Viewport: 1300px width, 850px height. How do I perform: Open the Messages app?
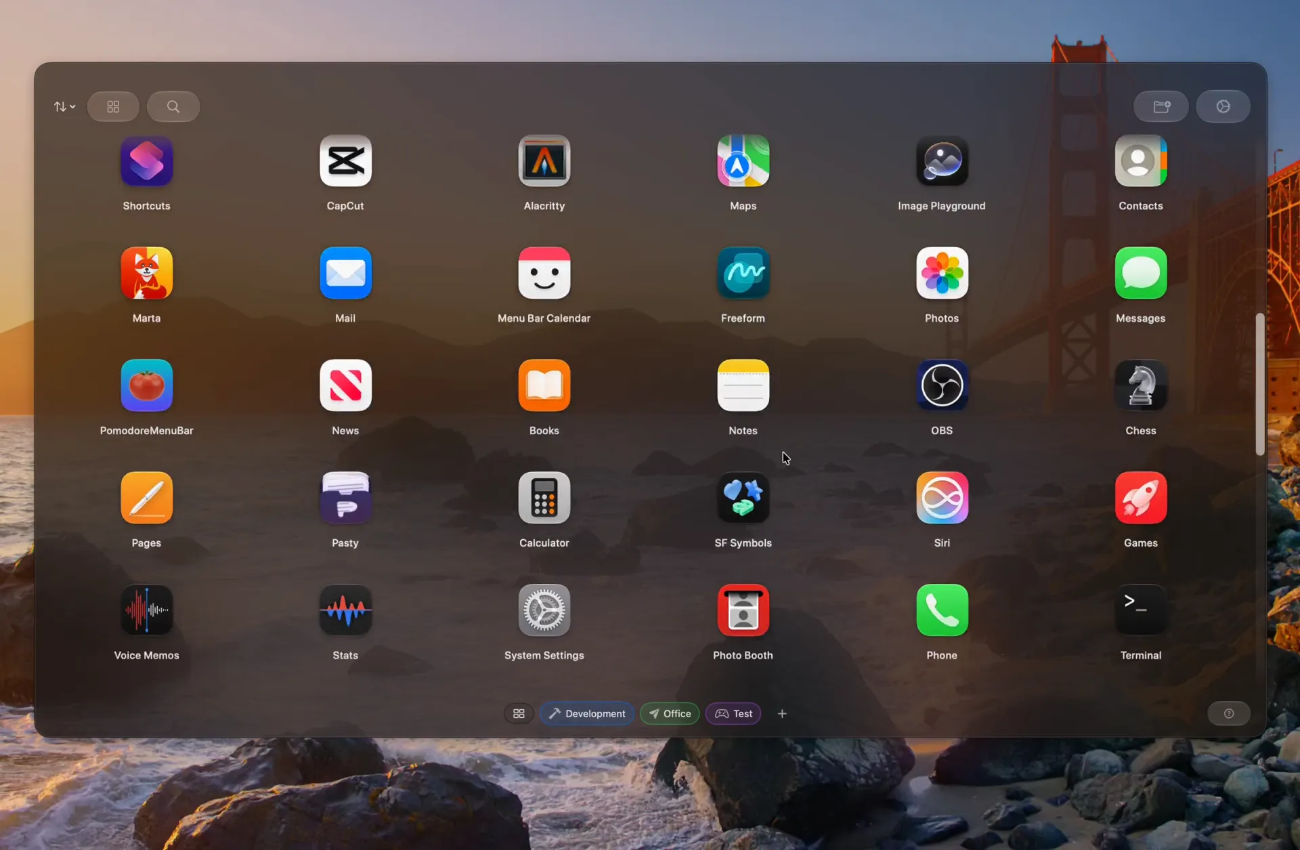1141,274
